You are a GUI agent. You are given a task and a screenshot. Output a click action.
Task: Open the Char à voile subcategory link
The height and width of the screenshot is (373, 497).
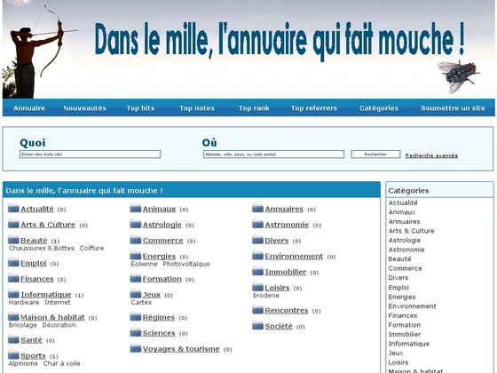point(62,363)
